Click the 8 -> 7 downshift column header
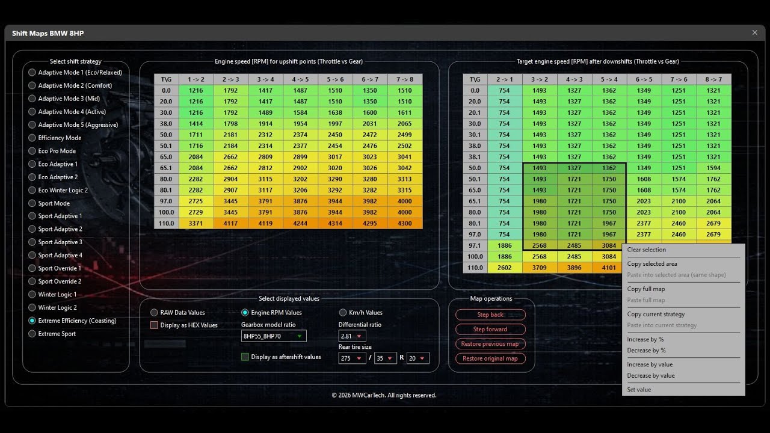The image size is (770, 433). tap(714, 79)
